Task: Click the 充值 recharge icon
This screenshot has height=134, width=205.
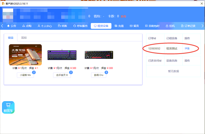Action: [116, 26]
